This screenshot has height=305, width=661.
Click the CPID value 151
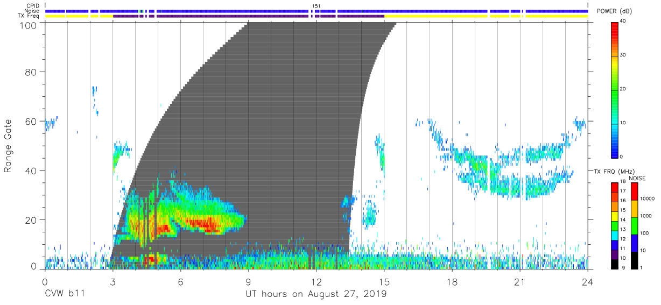[x=316, y=6]
